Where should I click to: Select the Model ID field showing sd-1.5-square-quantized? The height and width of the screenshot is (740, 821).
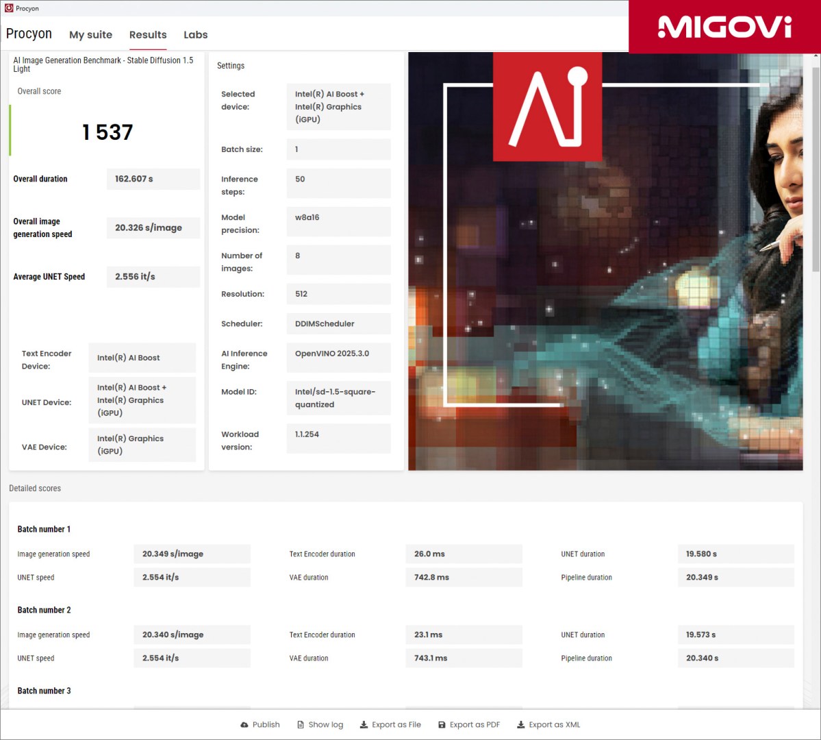click(338, 397)
